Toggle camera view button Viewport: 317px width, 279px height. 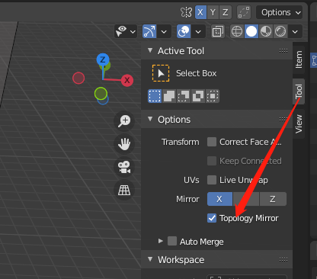point(124,167)
